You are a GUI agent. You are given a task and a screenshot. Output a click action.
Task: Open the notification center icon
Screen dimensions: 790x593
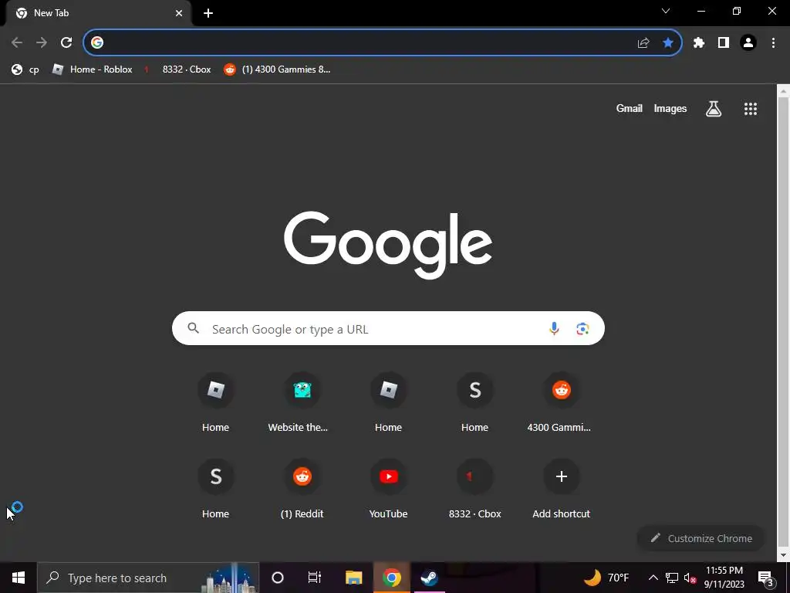(766, 578)
